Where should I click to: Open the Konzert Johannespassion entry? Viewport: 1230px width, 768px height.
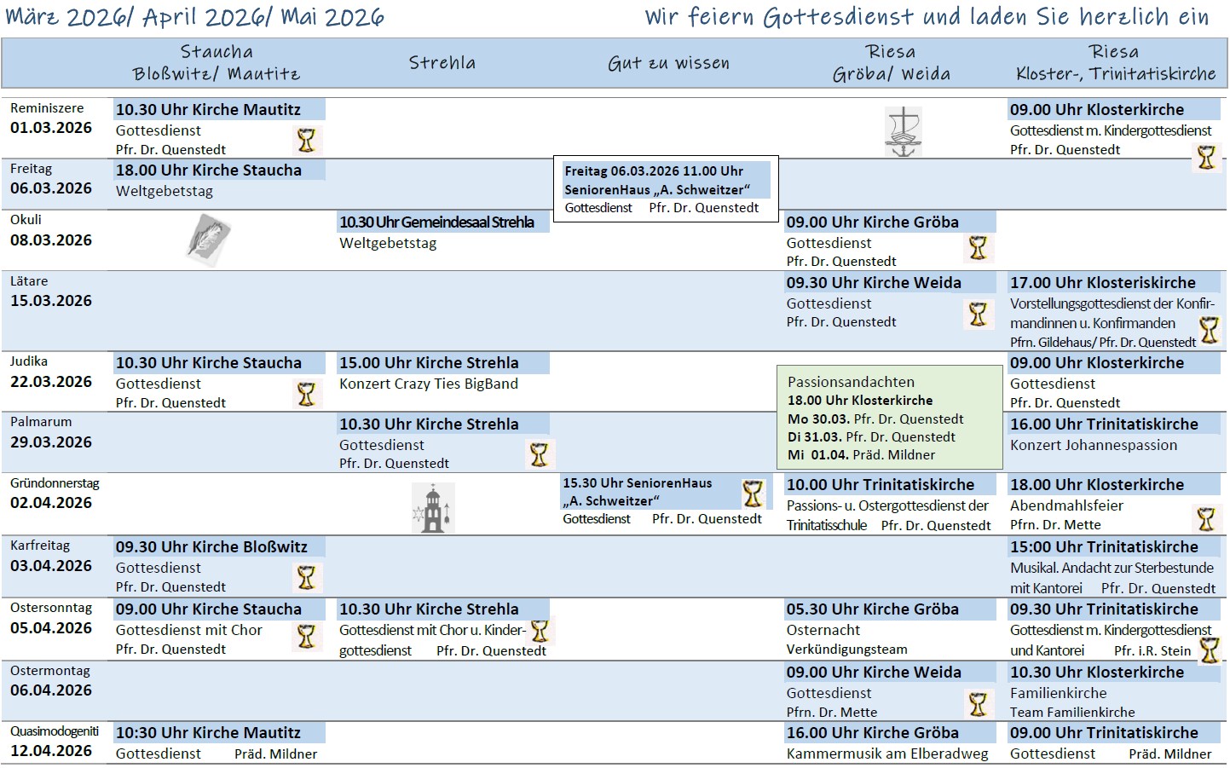pyautogui.click(x=1093, y=445)
